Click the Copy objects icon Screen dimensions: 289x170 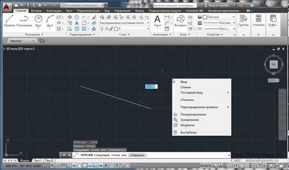coord(70,23)
